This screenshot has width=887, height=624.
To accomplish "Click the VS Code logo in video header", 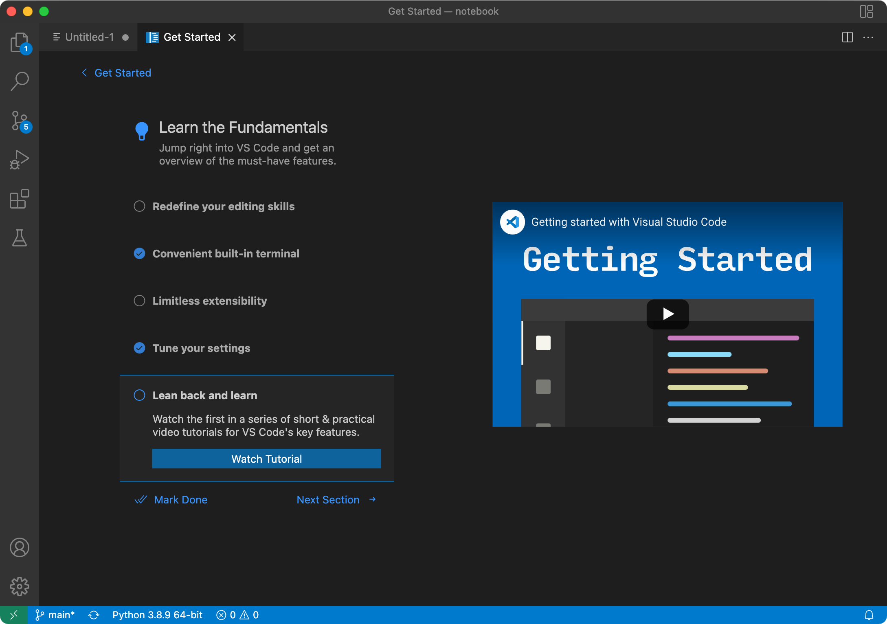I will click(512, 222).
